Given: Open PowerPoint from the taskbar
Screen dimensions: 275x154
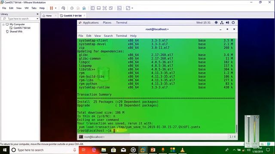Looking at the screenshot, I should coord(153,150).
